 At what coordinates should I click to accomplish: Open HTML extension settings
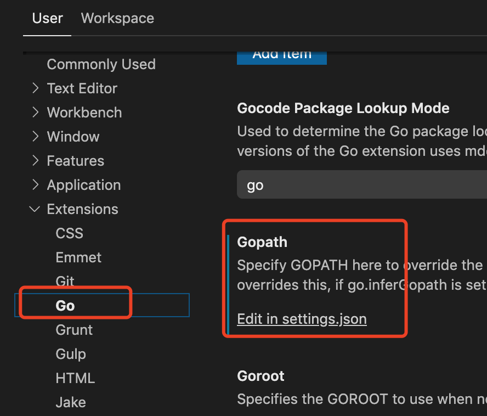pos(75,378)
